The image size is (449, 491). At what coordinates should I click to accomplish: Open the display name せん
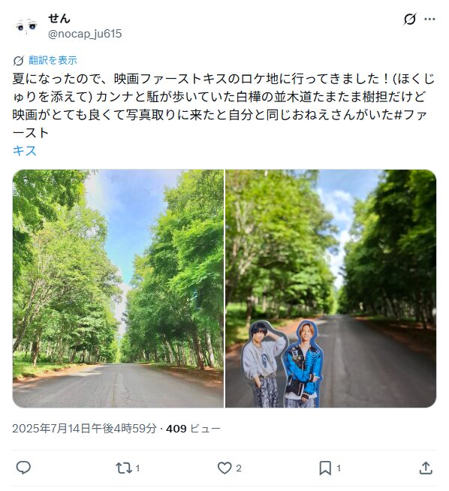pos(59,19)
